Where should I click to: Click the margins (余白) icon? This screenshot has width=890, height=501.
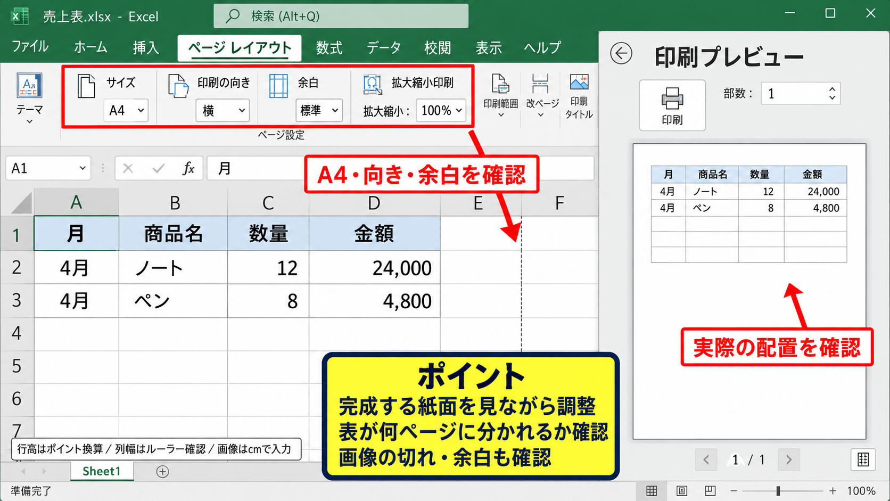point(278,86)
